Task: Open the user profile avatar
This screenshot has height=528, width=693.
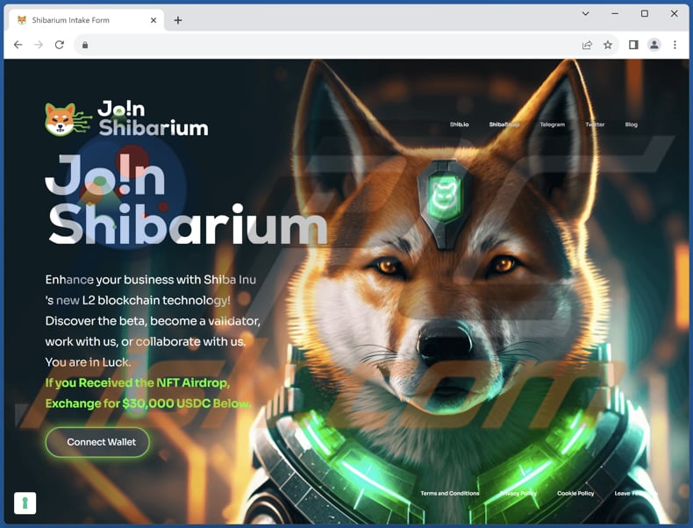Action: (x=654, y=45)
